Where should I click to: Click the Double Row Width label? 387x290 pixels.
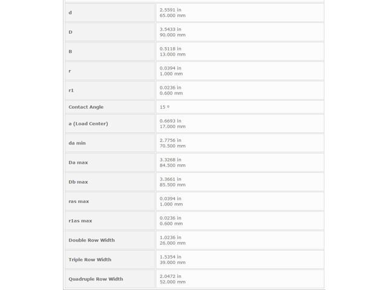[x=91, y=240]
